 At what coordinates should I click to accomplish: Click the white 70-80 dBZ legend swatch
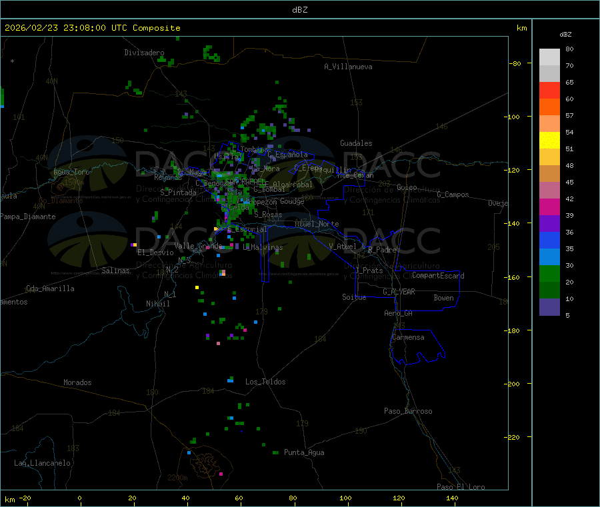[549, 57]
